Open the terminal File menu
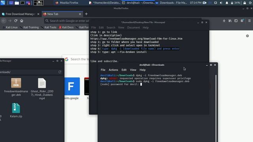Image resolution: width=253 pixels, height=142 pixels. (x=103, y=70)
